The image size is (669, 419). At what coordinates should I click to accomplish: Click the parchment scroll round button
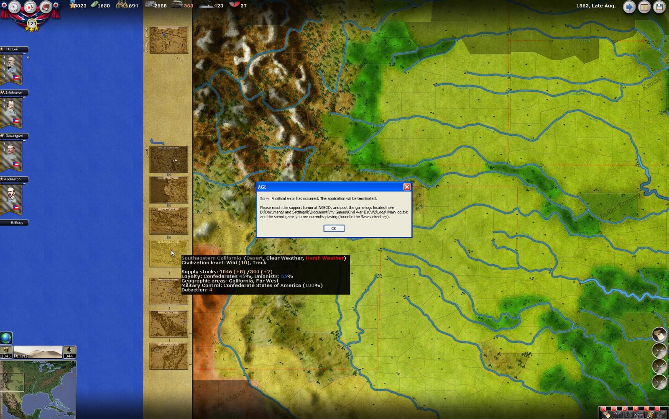pos(659,335)
